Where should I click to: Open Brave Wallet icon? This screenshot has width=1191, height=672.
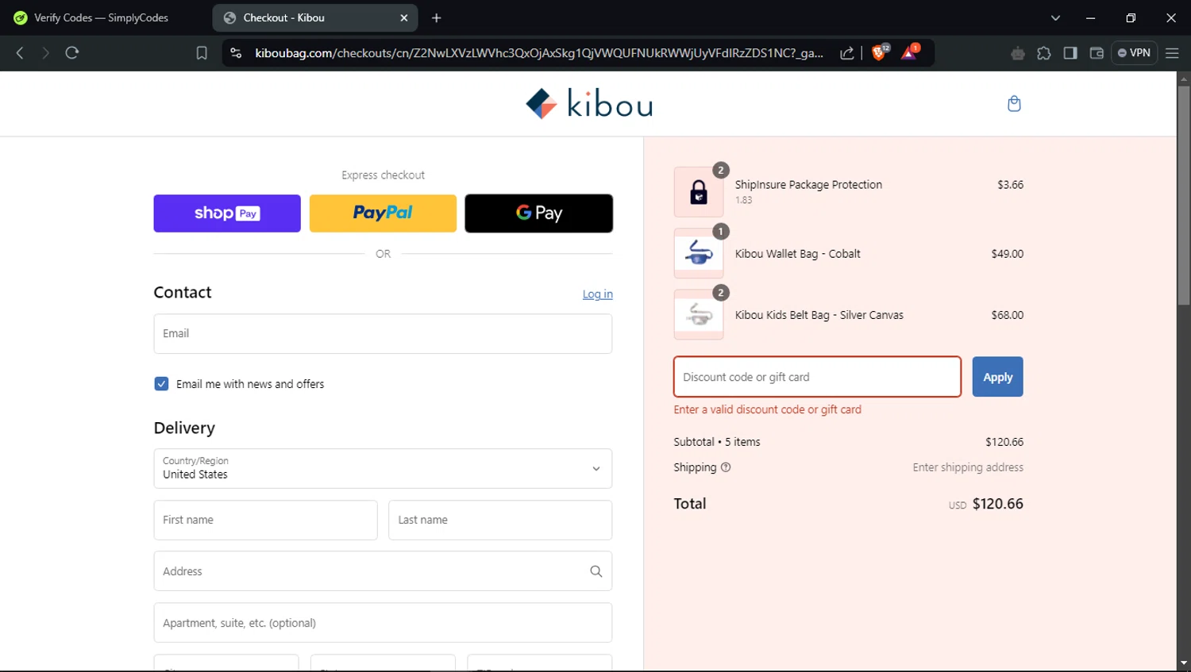(1097, 53)
